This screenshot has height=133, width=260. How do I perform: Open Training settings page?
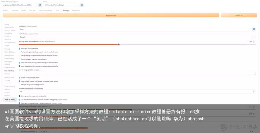click(7, 49)
